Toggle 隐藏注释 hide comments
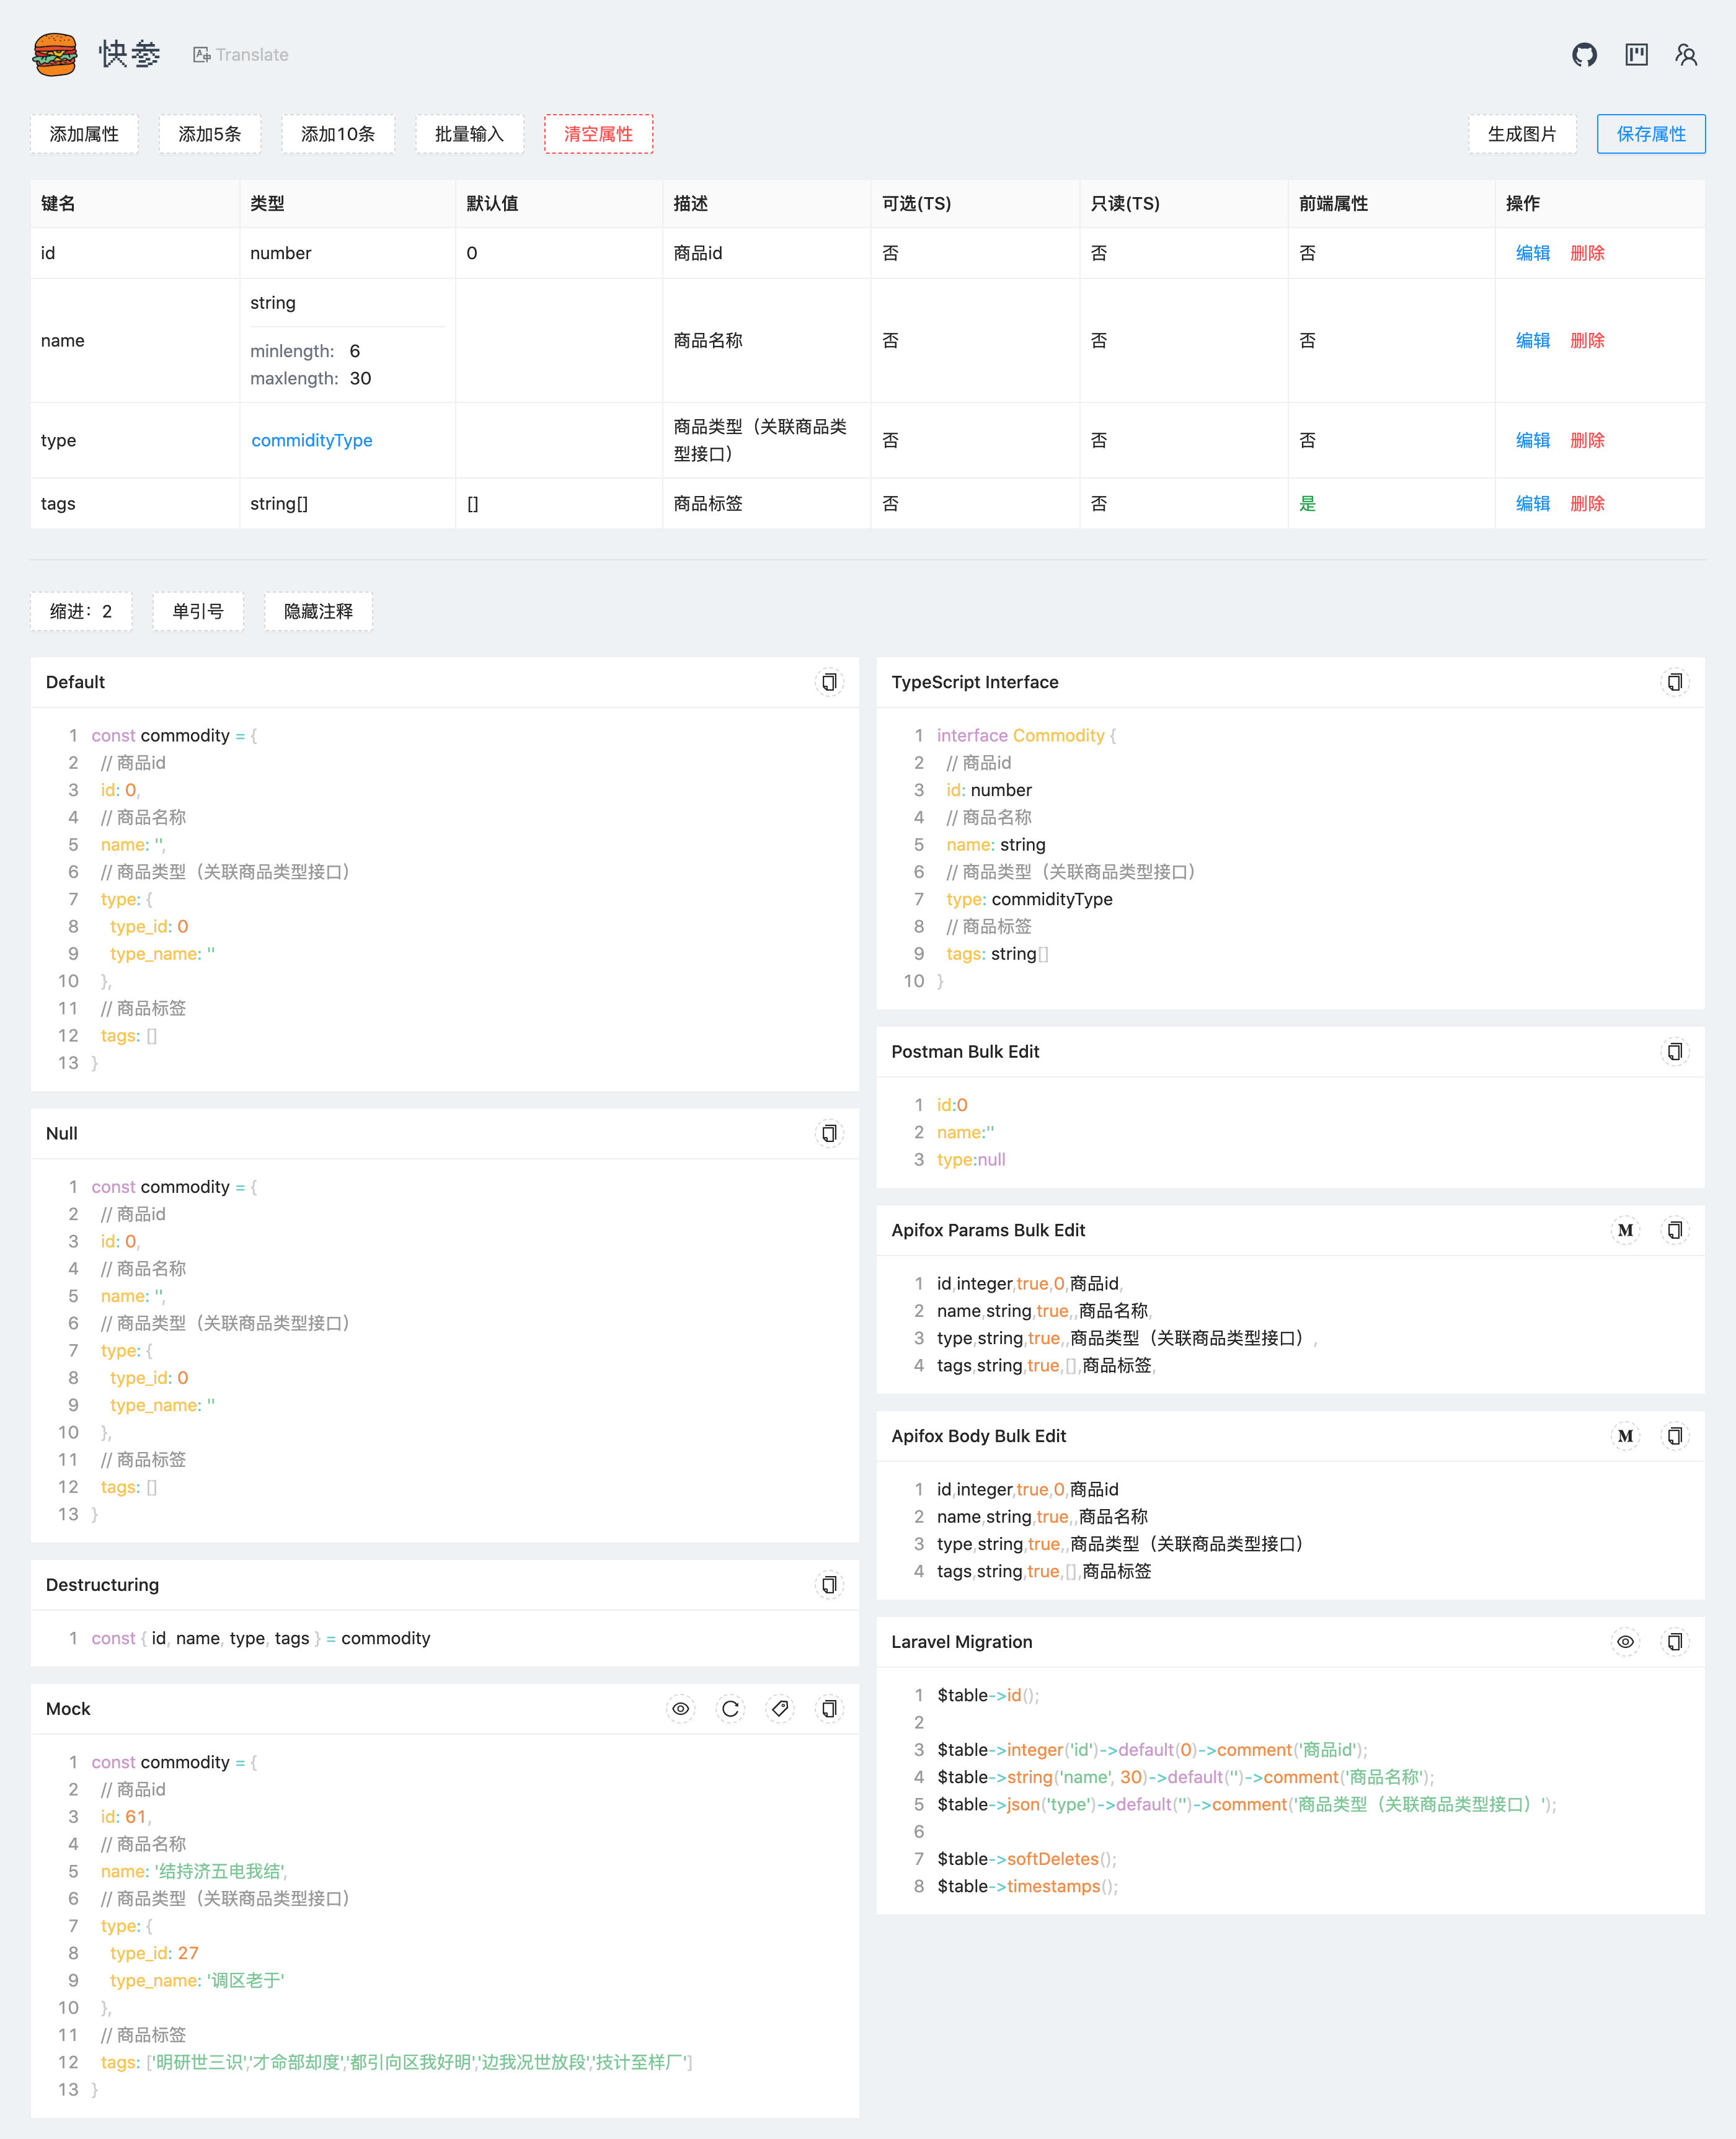1736x2139 pixels. [x=318, y=611]
